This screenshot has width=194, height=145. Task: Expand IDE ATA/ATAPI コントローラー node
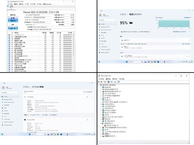[101, 91]
